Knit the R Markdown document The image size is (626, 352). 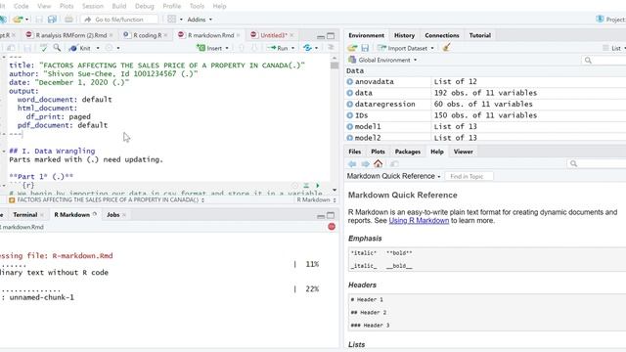pos(80,48)
